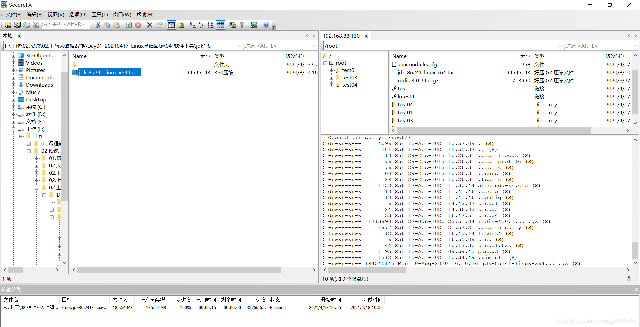Select remote anaconda-ks.cfg file
The image size is (640, 327).
(x=417, y=65)
